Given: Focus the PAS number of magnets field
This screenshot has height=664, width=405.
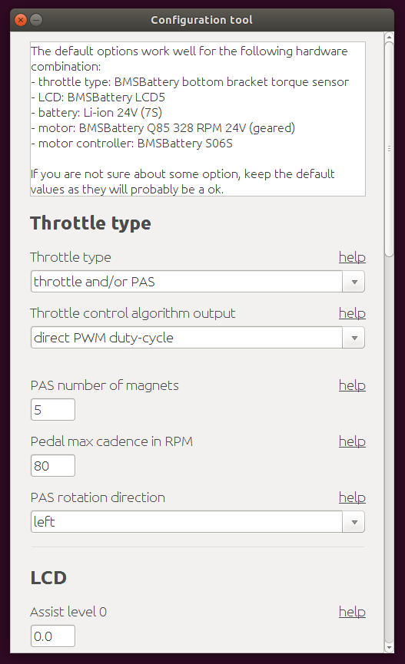Looking at the screenshot, I should (53, 409).
